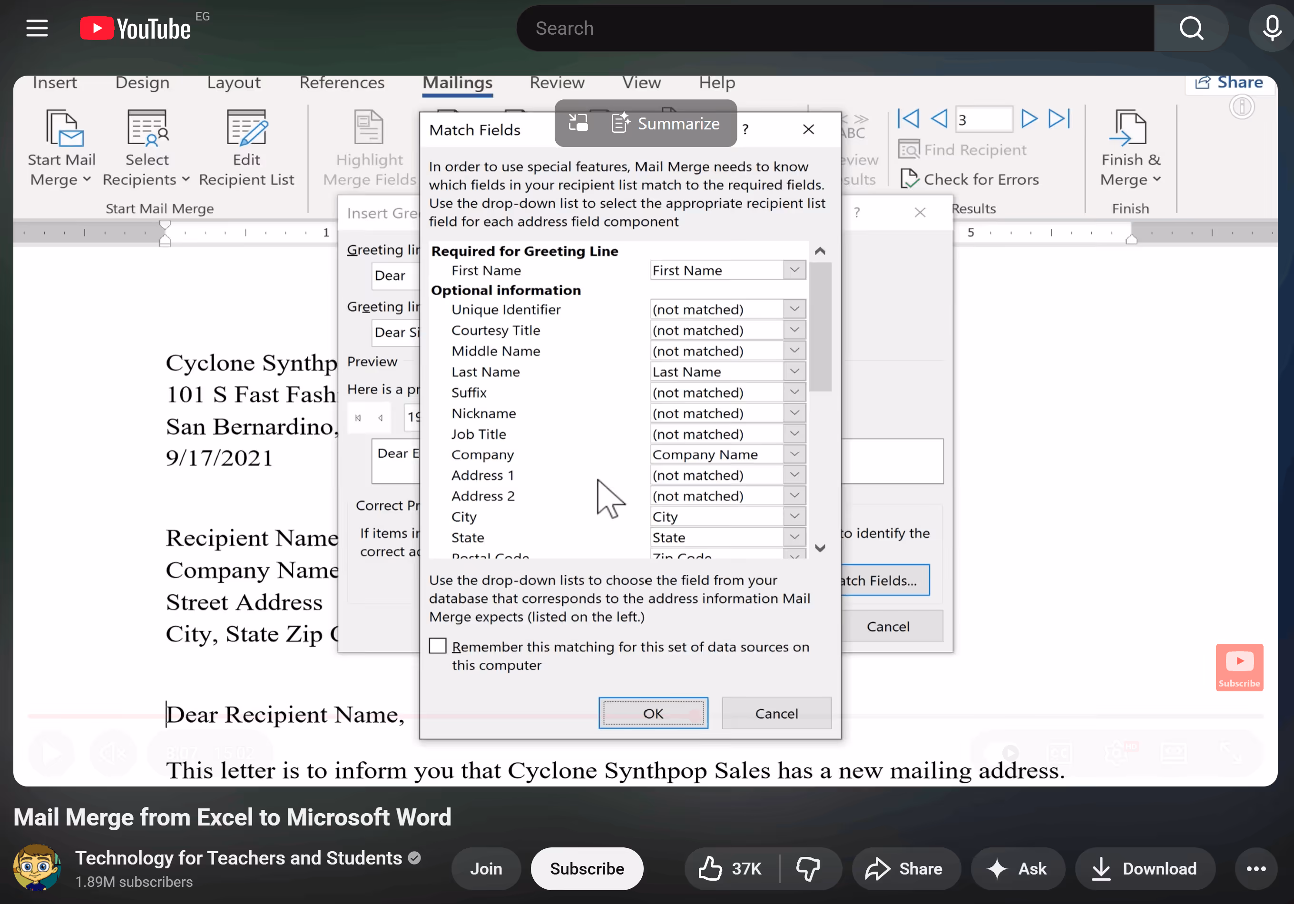Open the References tab
This screenshot has width=1294, height=904.
click(x=342, y=83)
